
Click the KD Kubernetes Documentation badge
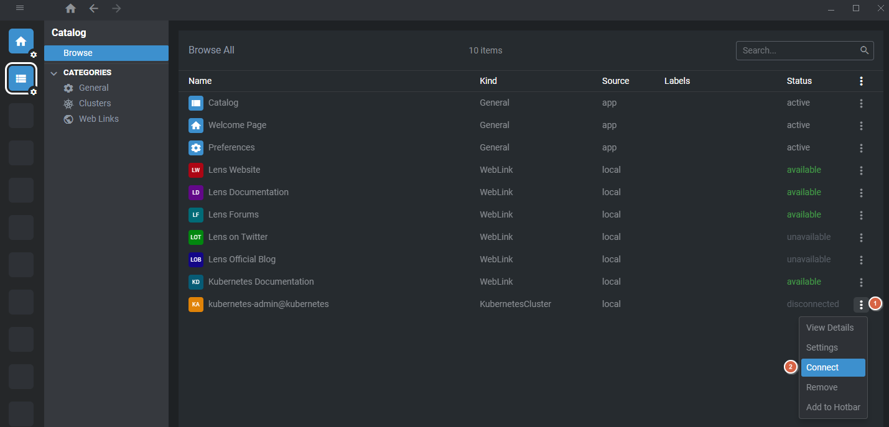click(196, 282)
